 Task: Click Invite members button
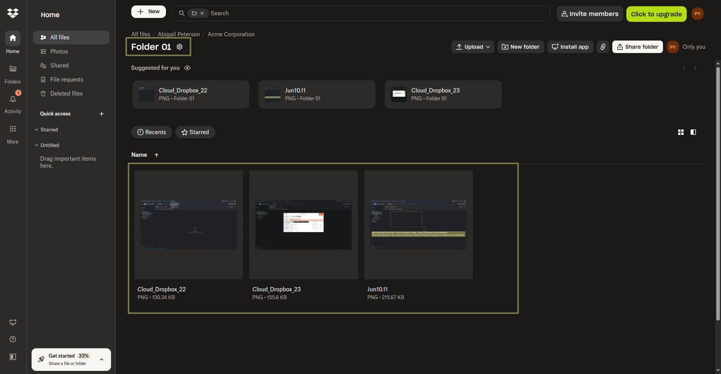click(x=590, y=14)
